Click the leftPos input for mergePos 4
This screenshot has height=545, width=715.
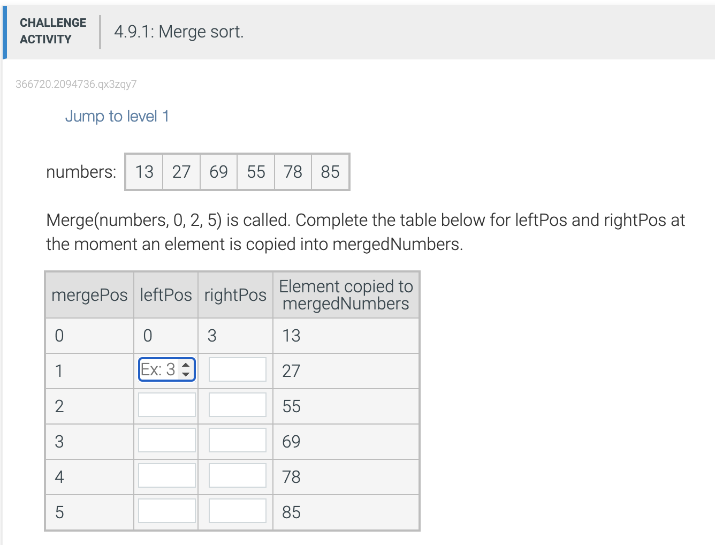[x=166, y=475]
